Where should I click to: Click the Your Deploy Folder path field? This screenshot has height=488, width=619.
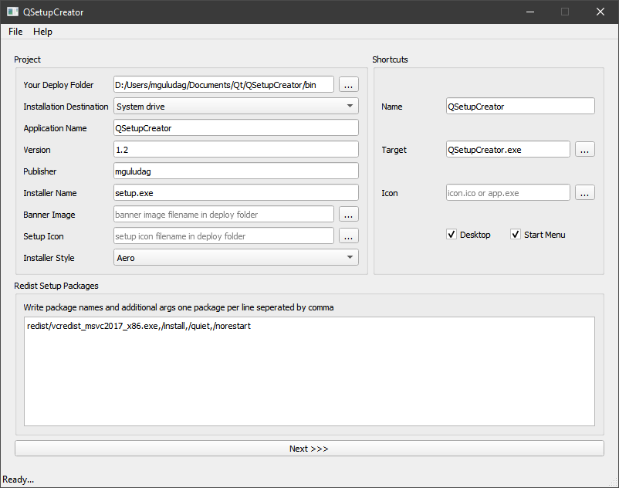pos(223,84)
